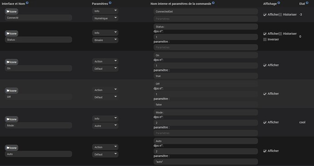This screenshot has height=166, width=314.
Task: Click help icon next to Interface et Nom
Action: 27,3
